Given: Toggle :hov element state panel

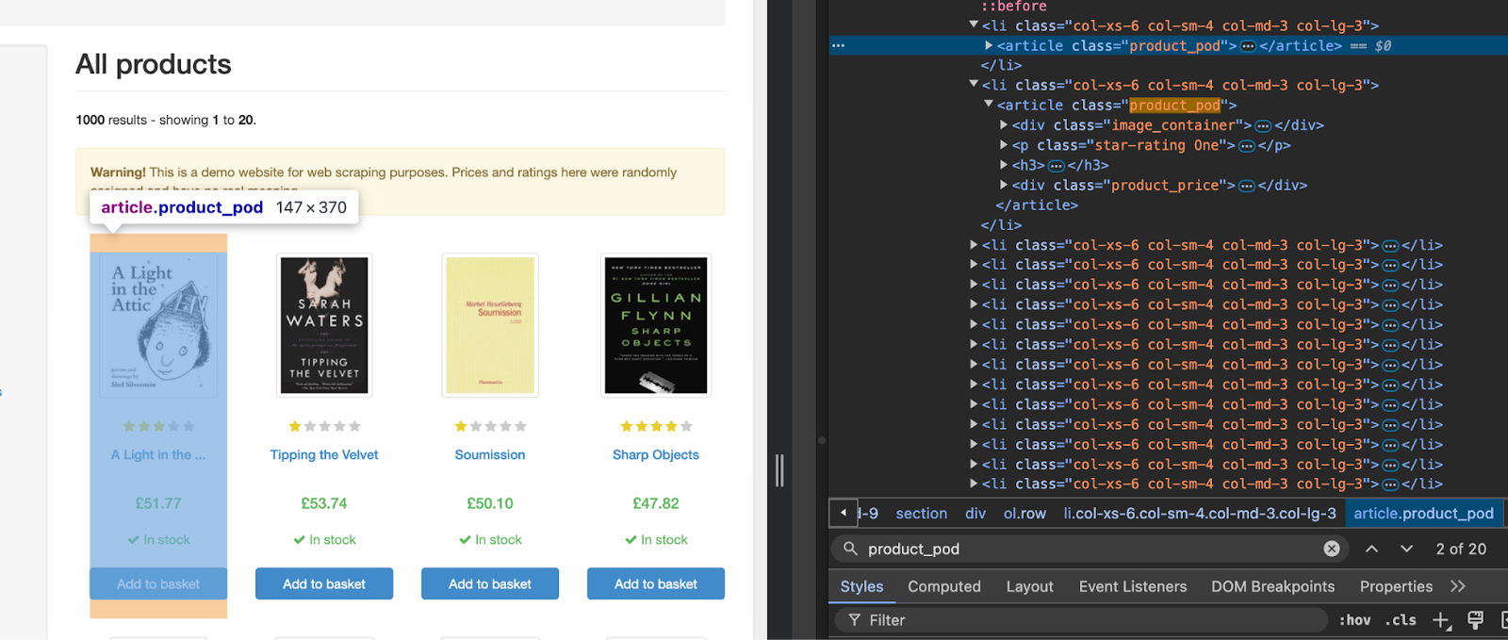Looking at the screenshot, I should 1354,620.
